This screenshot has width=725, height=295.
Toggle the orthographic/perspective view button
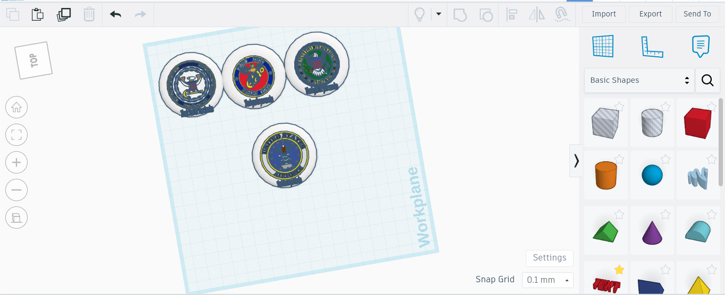pyautogui.click(x=16, y=218)
